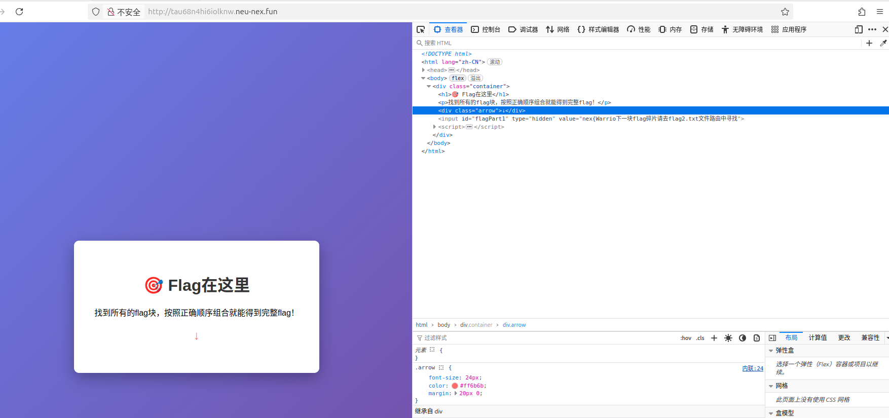Screen dimensions: 889x418
Task: Click the eyedropper color picker icon
Action: pos(883,43)
